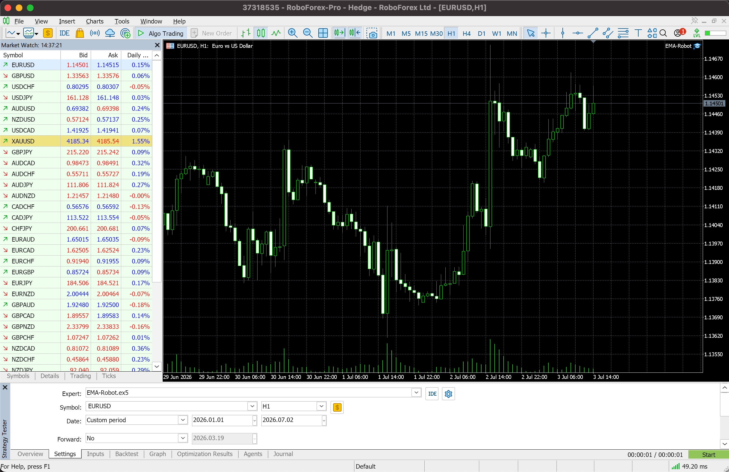
Task: Switch timeframe to M5
Action: 406,33
